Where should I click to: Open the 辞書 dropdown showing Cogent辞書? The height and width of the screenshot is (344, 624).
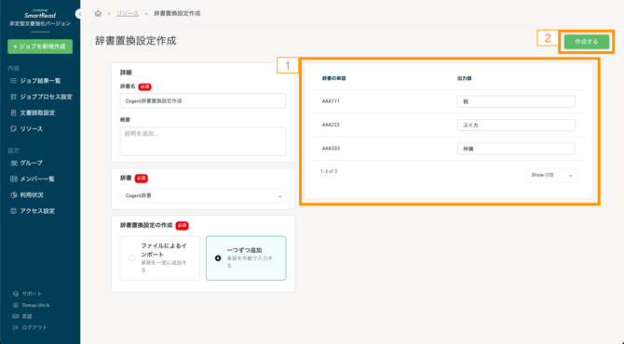coord(203,196)
